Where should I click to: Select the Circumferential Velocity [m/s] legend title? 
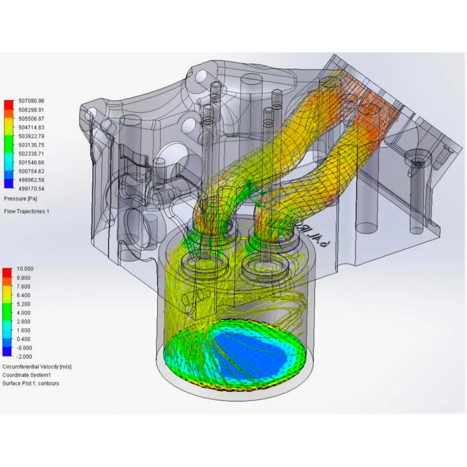click(37, 367)
